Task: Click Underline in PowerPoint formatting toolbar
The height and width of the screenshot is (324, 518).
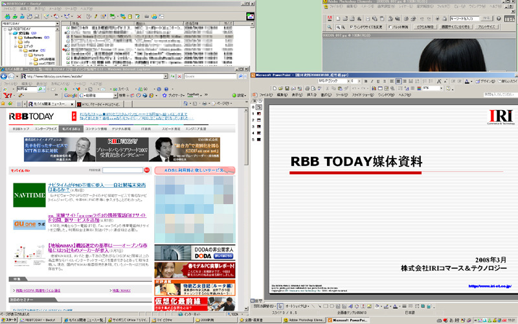Action: click(378, 81)
